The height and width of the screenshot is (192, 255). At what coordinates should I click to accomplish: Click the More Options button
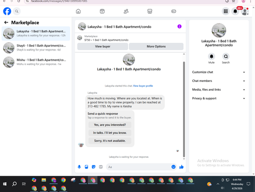point(156,46)
